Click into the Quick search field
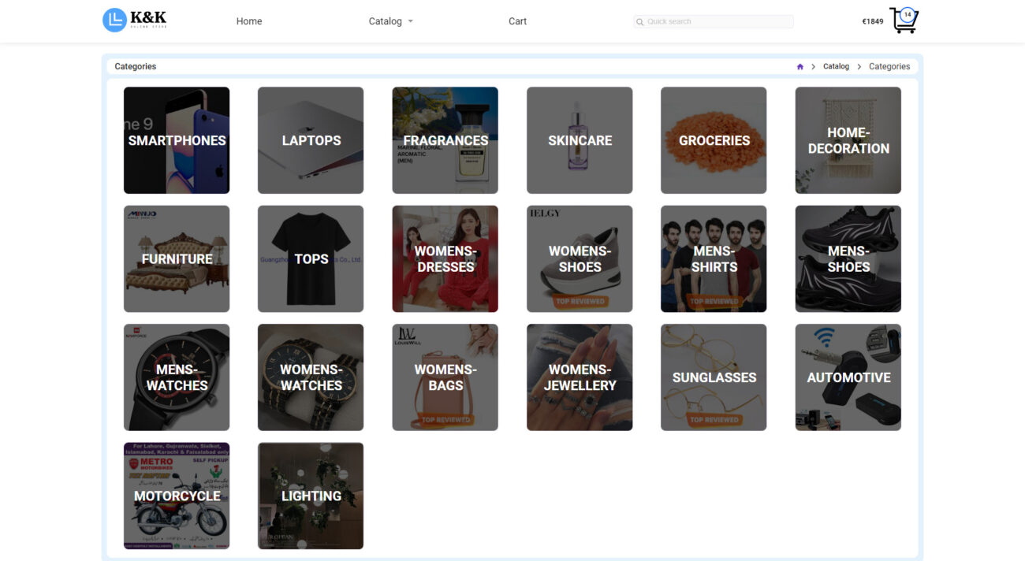The width and height of the screenshot is (1025, 561). (x=717, y=22)
